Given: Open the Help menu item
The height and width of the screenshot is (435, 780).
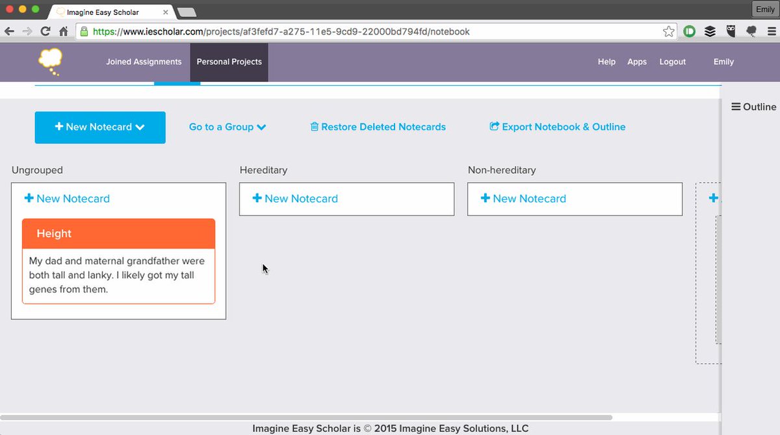Looking at the screenshot, I should [x=606, y=62].
